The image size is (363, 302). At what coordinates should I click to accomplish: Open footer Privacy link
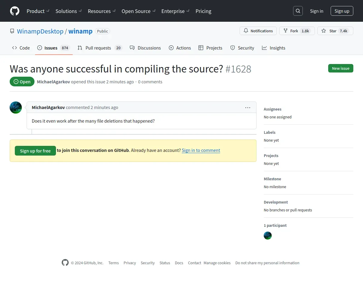pos(129,263)
